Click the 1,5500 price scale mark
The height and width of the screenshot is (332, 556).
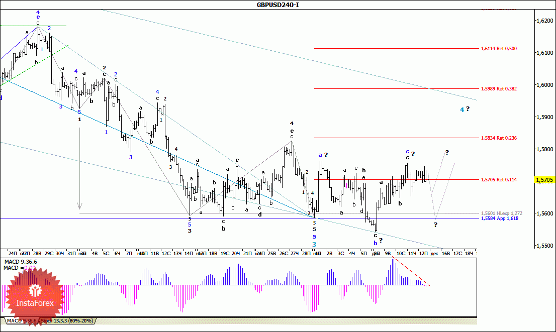[542, 246]
